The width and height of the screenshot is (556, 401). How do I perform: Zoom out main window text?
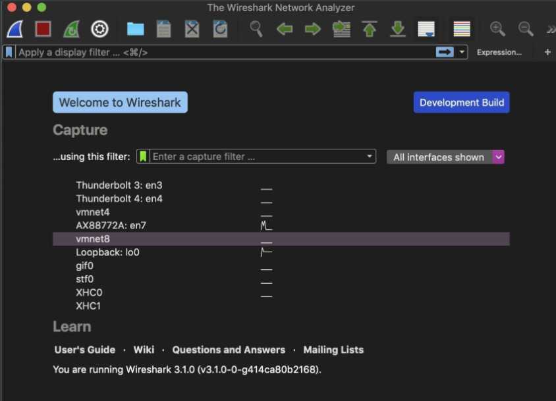[x=526, y=29]
